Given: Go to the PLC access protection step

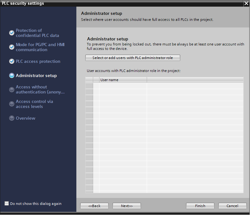Looking at the screenshot, I should [x=38, y=61].
